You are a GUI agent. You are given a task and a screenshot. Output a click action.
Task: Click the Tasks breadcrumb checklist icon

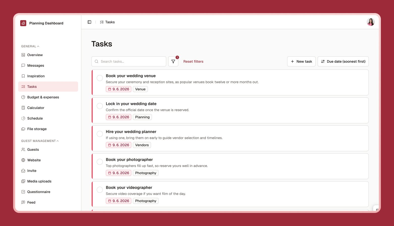point(102,22)
